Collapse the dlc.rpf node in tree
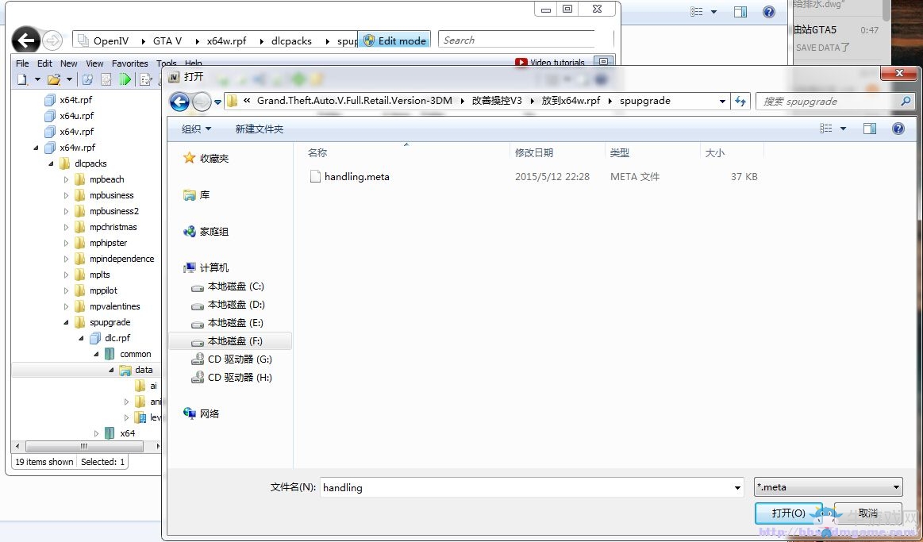The image size is (923, 542). [x=81, y=338]
